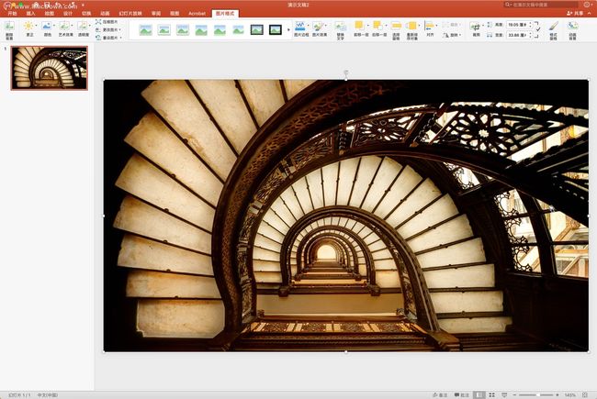
Task: Click the zoom out minus button
Action: click(x=514, y=394)
